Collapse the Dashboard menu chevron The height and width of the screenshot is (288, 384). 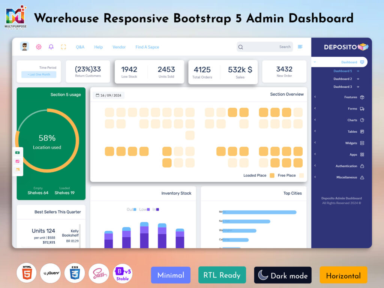[315, 61]
